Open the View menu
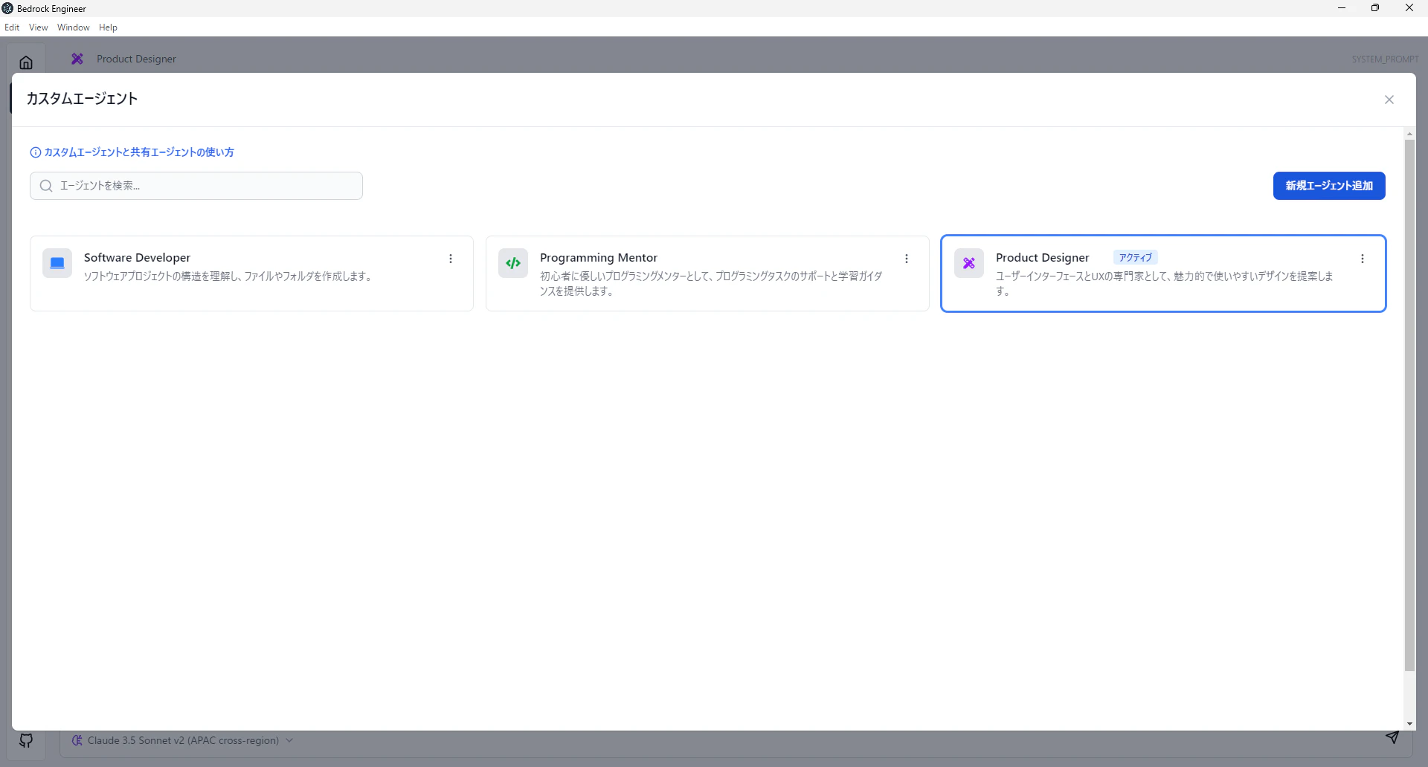The image size is (1428, 767). coord(38,27)
